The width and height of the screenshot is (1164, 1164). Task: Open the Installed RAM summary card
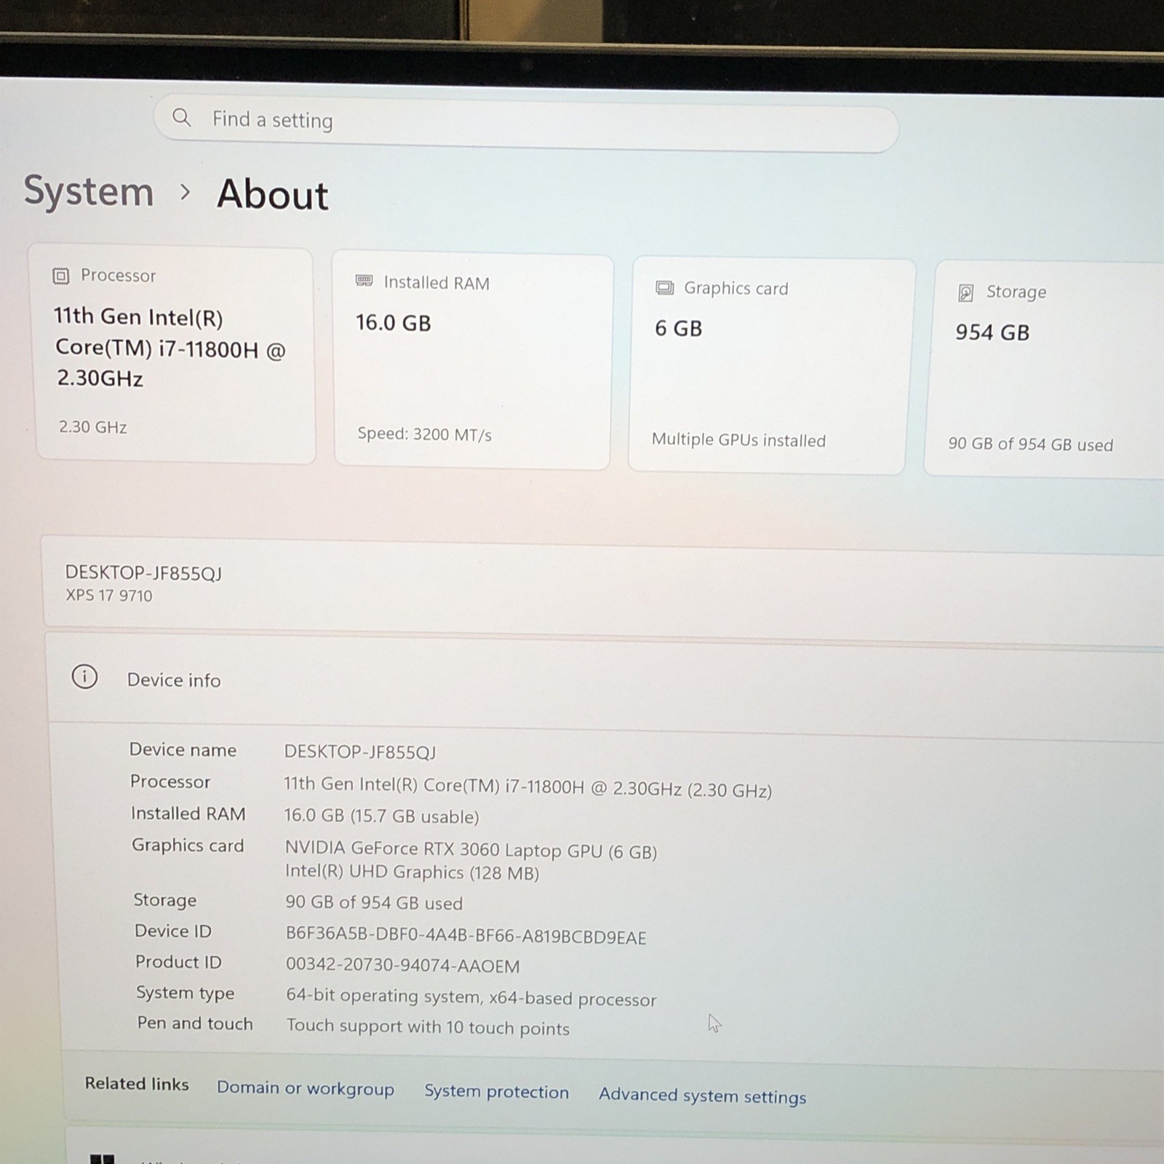[471, 362]
